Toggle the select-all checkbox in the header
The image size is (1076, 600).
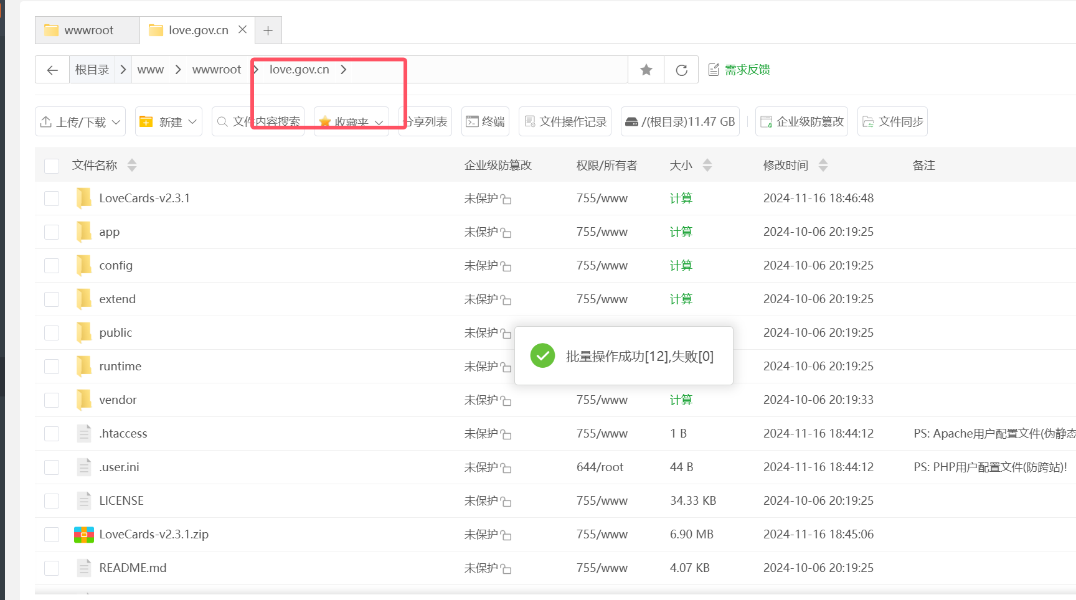click(52, 166)
